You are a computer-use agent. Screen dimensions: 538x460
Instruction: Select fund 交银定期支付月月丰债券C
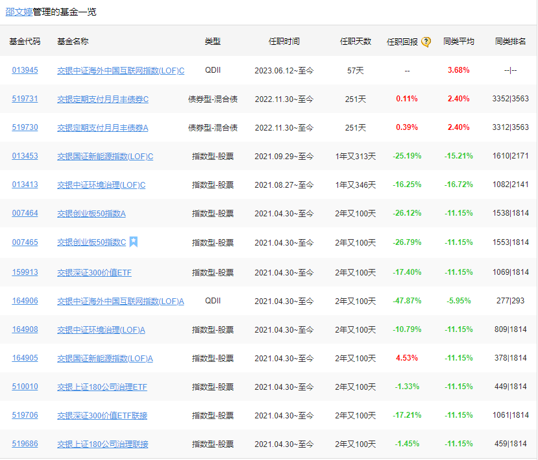coord(103,99)
